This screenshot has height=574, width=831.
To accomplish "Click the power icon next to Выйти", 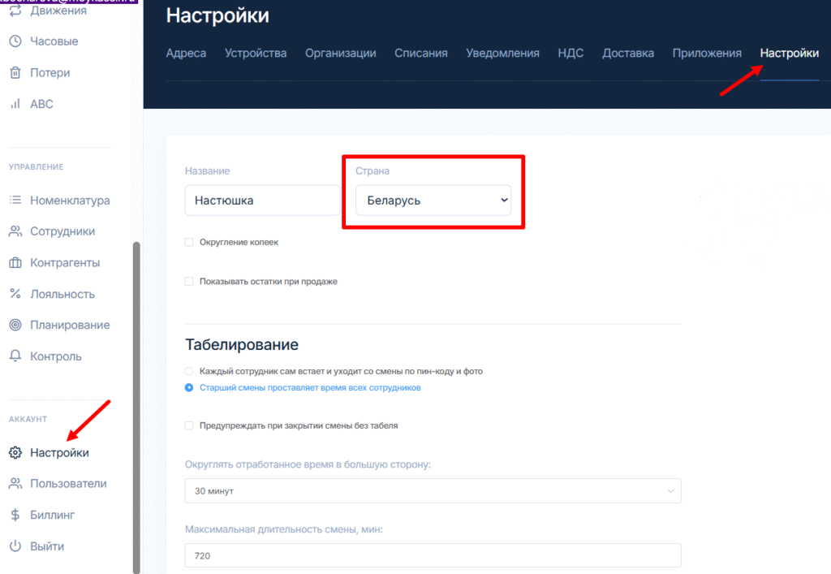I will tap(15, 546).
